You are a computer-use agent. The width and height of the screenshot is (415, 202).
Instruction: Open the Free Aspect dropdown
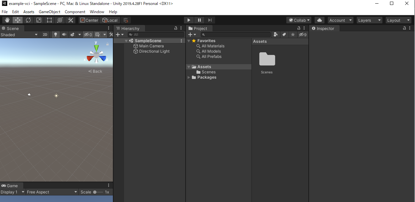pos(52,192)
